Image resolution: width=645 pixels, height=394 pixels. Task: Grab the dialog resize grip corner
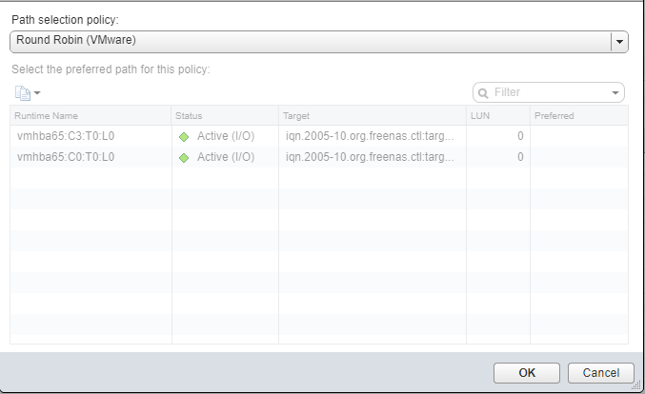(x=637, y=385)
